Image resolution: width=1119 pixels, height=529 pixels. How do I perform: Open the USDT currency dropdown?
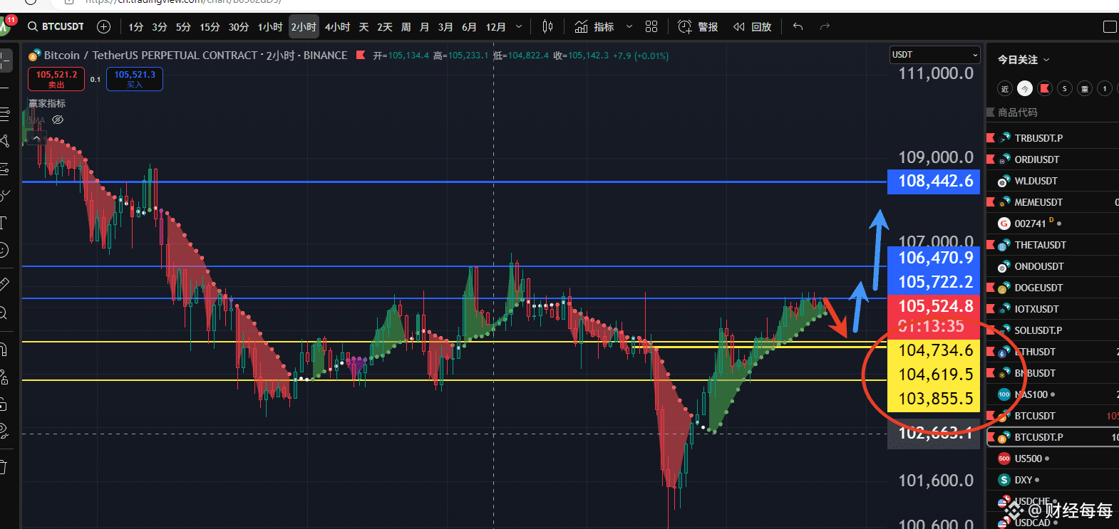[x=935, y=55]
